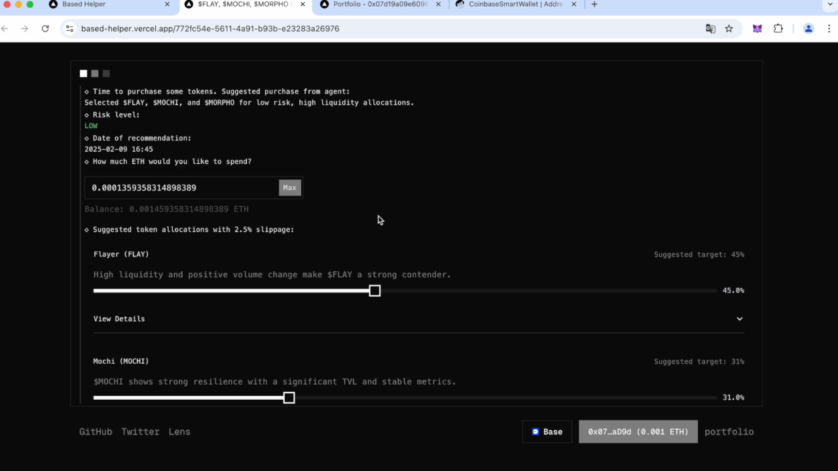Open the GitHub link
Image resolution: width=838 pixels, height=471 pixels.
pyautogui.click(x=96, y=432)
